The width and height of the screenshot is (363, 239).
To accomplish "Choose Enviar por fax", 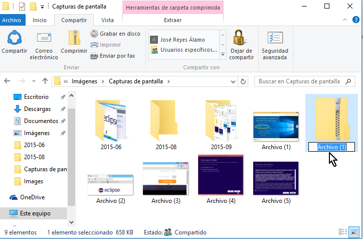I will click(112, 56).
